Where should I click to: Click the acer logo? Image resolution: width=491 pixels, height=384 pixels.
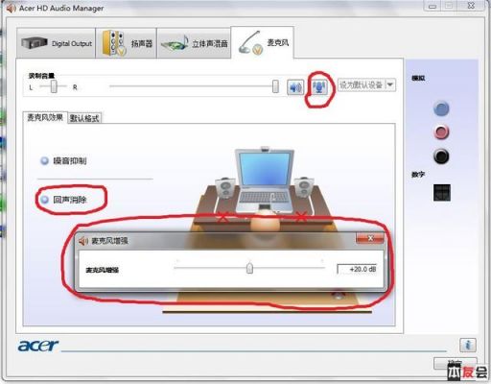coord(38,346)
